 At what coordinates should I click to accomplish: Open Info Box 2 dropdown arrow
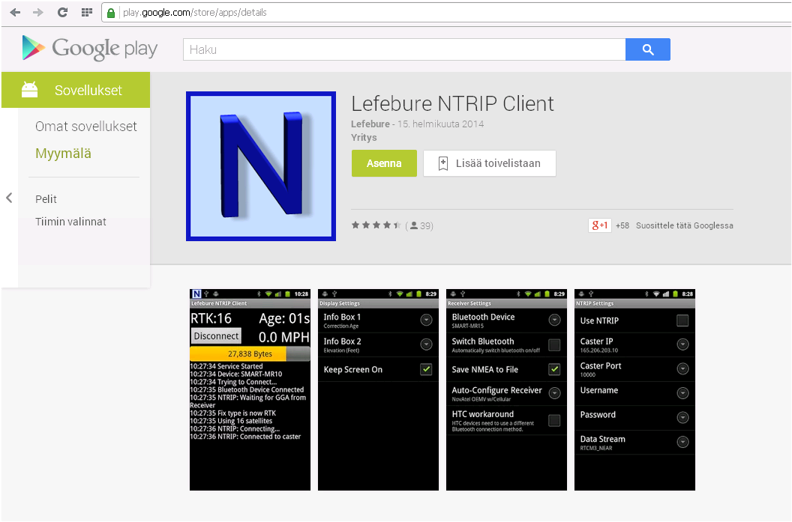click(x=426, y=345)
